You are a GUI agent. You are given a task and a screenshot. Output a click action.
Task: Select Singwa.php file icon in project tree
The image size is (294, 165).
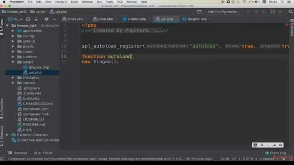click(25, 67)
